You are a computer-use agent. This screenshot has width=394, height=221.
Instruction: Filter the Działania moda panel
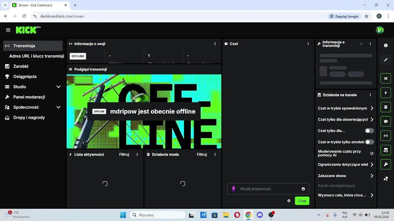coord(202,155)
